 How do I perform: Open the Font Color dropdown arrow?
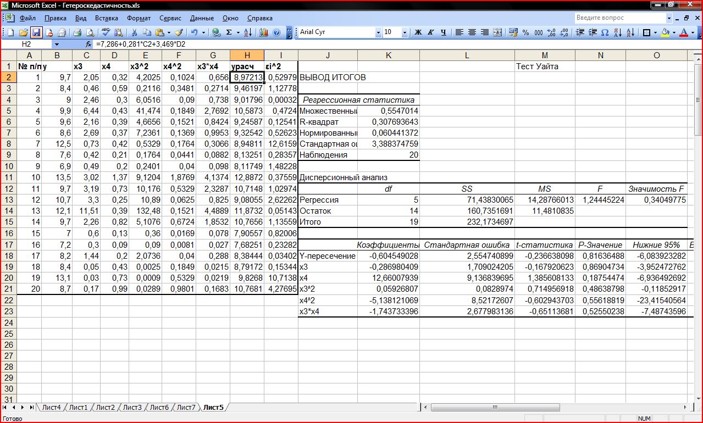click(693, 32)
